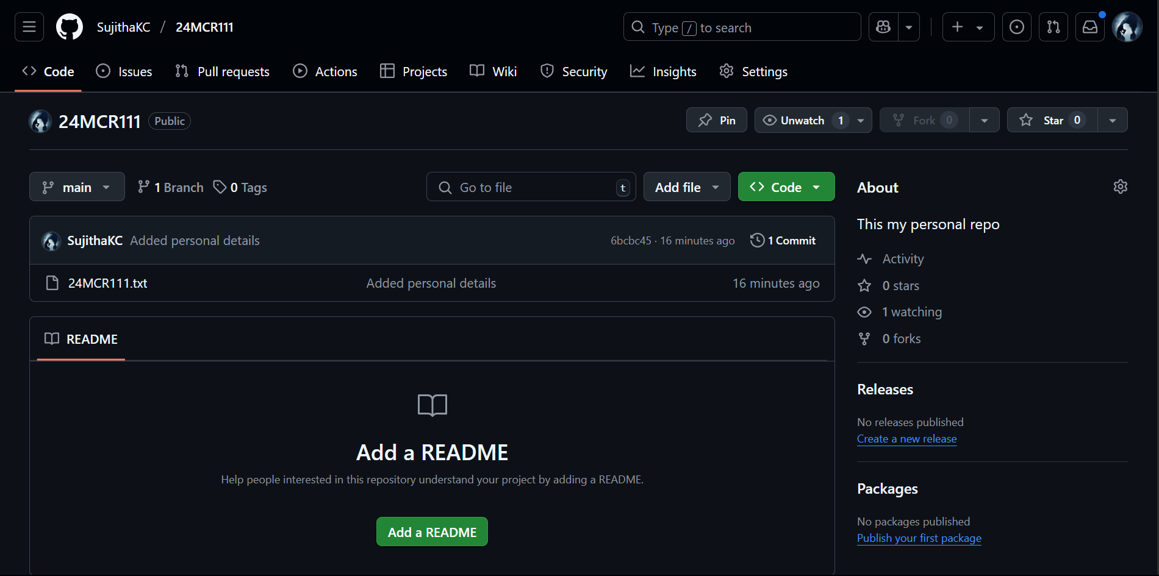The height and width of the screenshot is (576, 1159).
Task: View the 1 Branch link
Action: point(171,187)
